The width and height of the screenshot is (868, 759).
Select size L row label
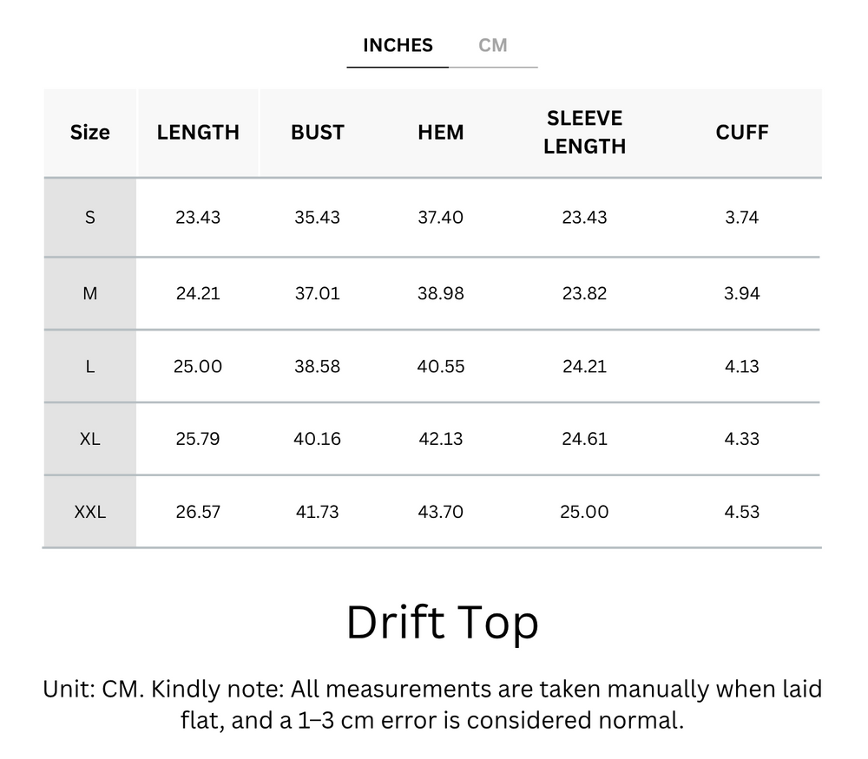(89, 366)
